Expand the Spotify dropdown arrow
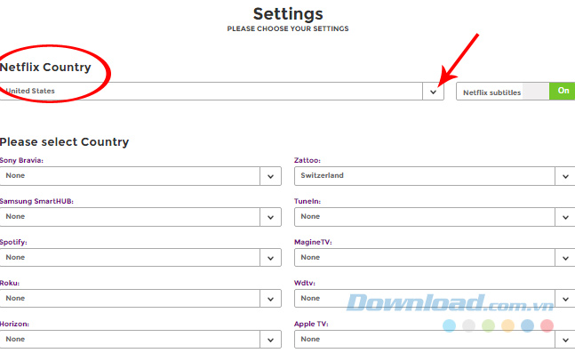Screen dimensions: 575x361 tap(271, 258)
